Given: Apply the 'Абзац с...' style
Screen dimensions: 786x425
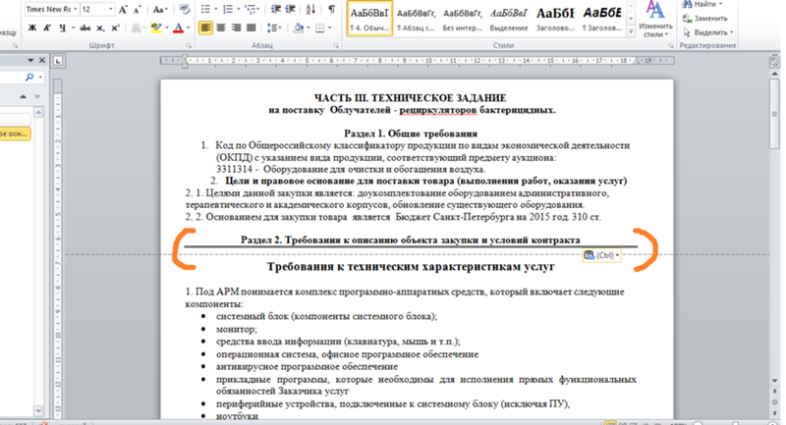Looking at the screenshot, I should pos(416,19).
